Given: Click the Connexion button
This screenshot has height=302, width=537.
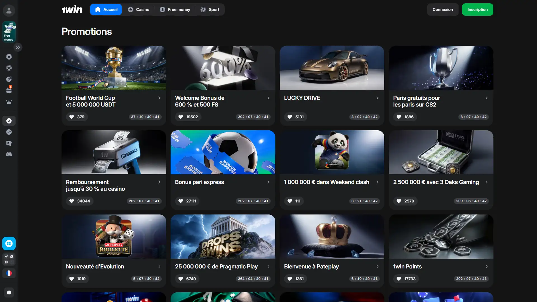Looking at the screenshot, I should click(443, 10).
